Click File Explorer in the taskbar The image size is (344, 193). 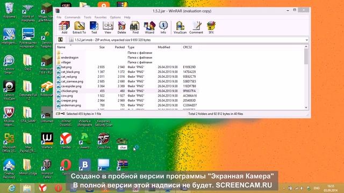tap(27, 188)
